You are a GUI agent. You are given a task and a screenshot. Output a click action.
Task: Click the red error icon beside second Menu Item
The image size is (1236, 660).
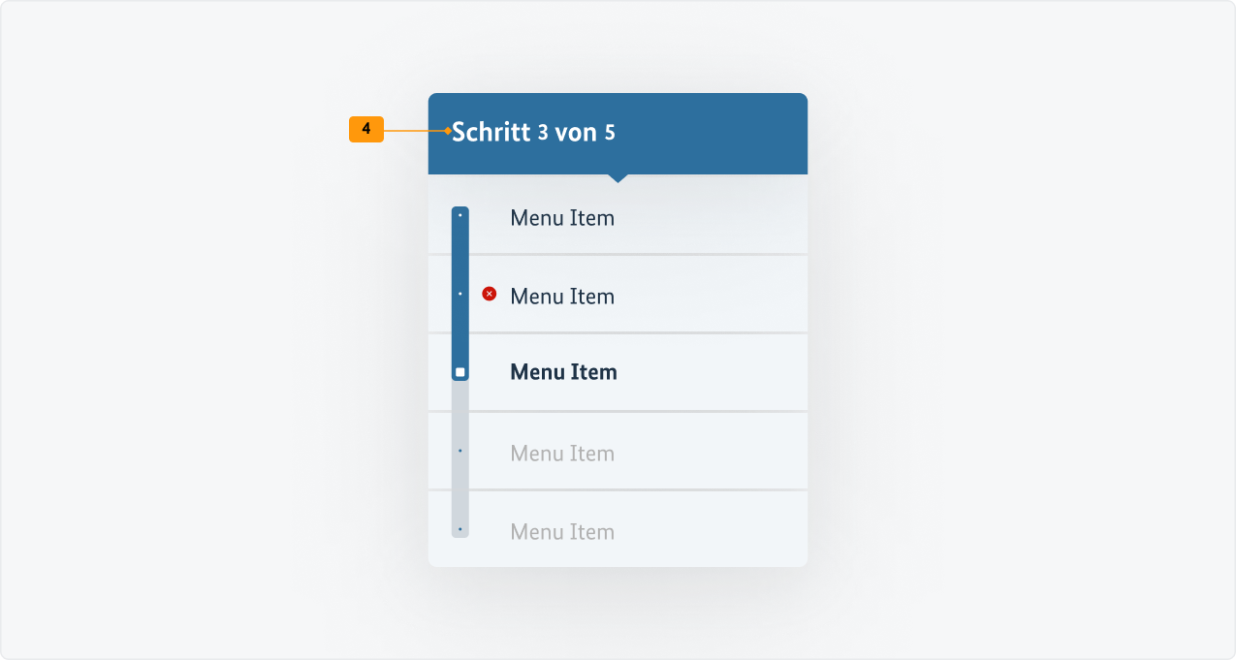[x=489, y=293]
